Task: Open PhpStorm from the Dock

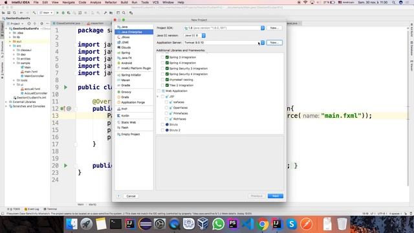Action: coord(233,224)
